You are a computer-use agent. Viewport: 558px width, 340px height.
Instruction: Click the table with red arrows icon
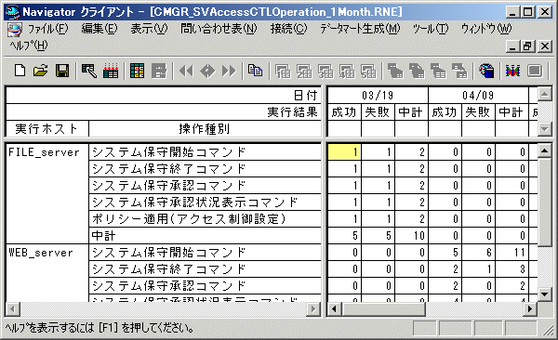point(111,71)
